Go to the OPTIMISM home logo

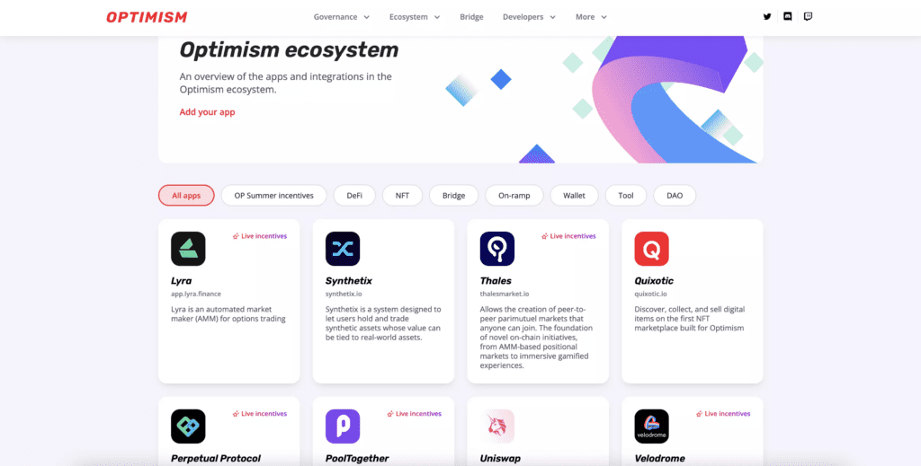[147, 18]
